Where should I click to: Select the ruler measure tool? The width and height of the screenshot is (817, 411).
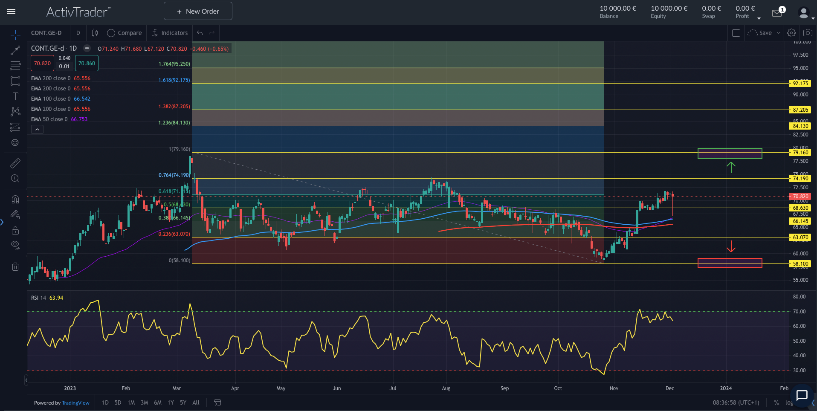pos(15,163)
